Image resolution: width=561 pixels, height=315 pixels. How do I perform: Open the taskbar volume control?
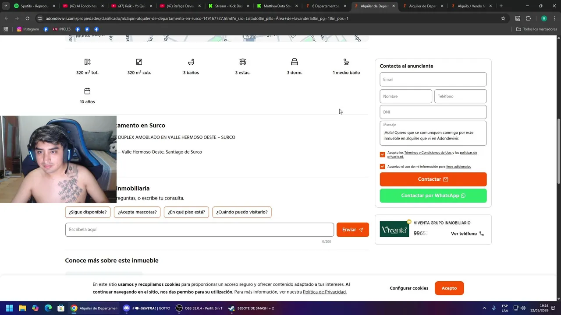[x=523, y=308]
